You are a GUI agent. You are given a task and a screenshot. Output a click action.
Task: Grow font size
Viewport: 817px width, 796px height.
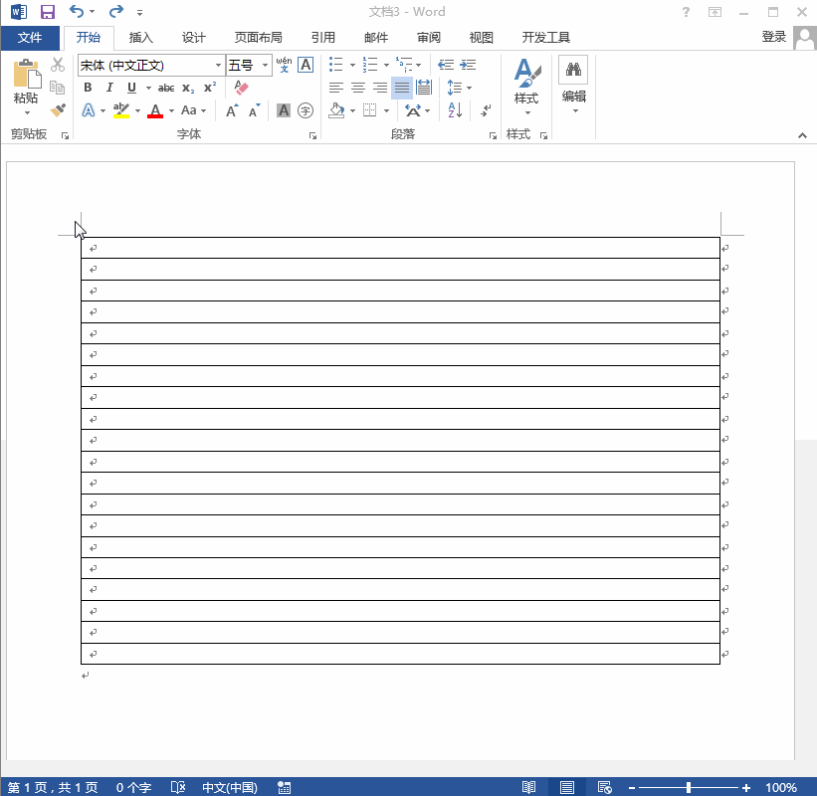232,110
